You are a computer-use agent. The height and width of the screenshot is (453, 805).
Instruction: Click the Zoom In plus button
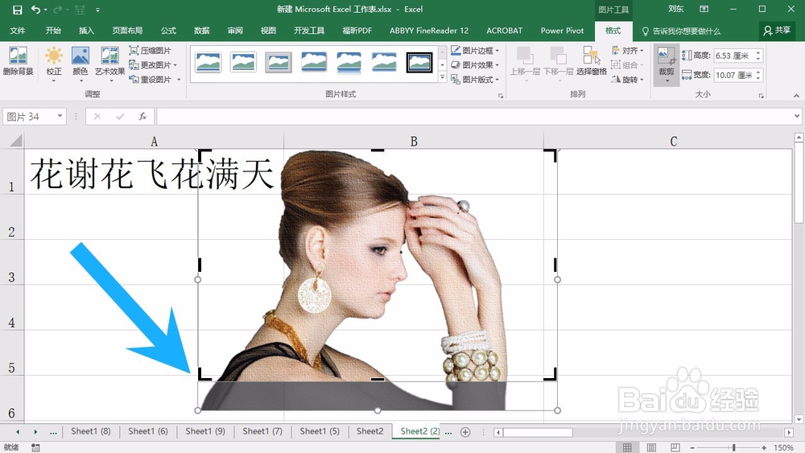point(764,447)
